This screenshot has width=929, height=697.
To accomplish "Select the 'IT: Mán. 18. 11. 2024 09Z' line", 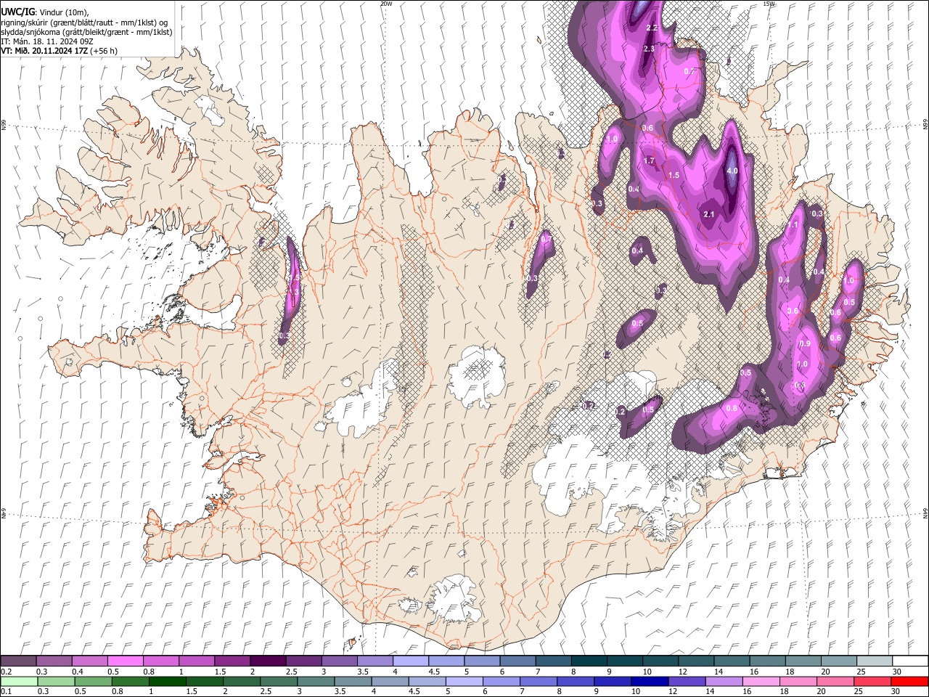I will (46, 41).
